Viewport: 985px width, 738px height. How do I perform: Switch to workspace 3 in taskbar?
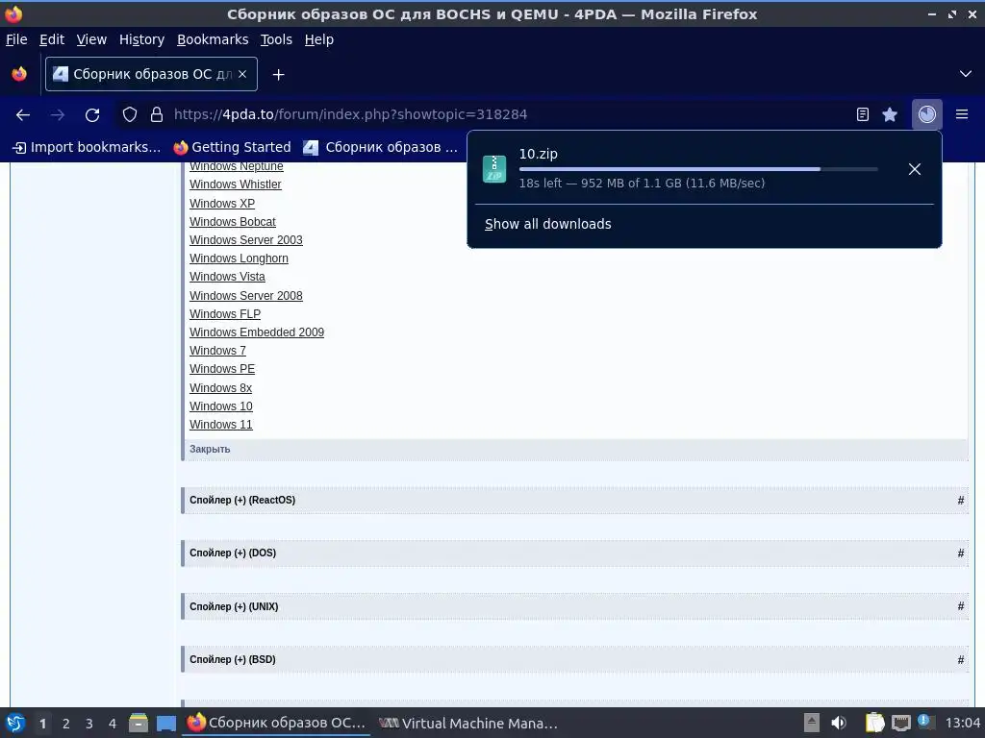[89, 724]
